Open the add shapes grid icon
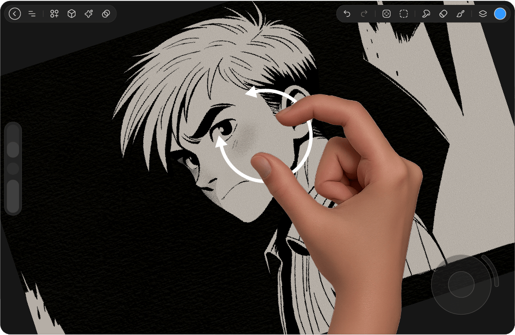515x335 pixels. (x=54, y=14)
